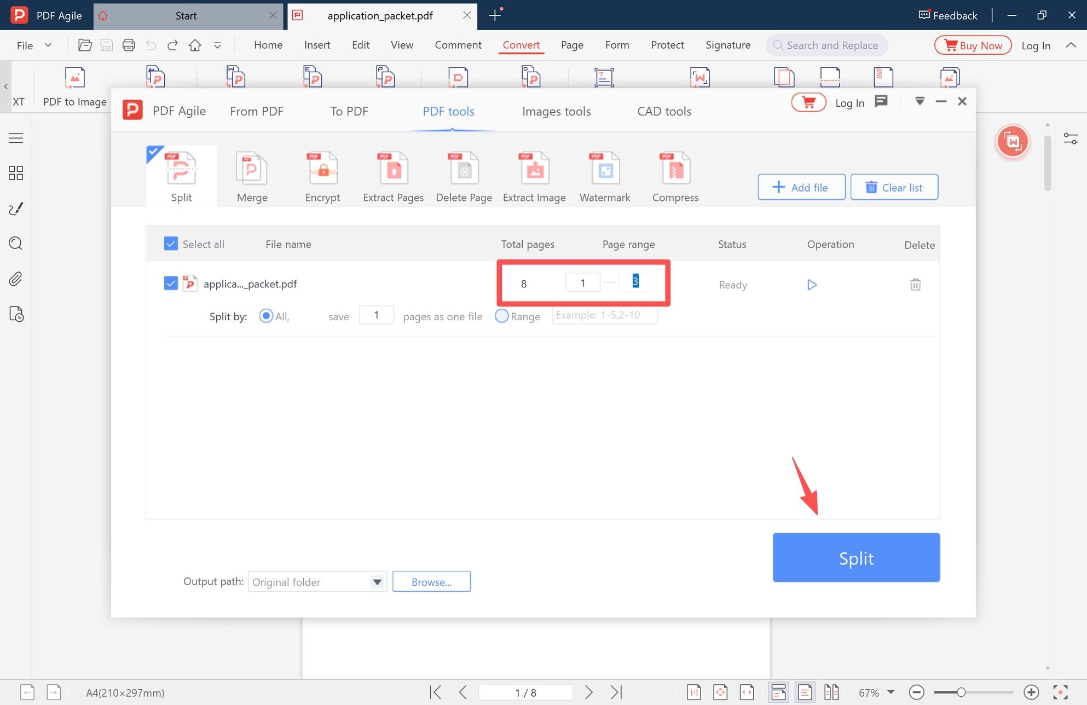
Task: Select the All split radio button
Action: [x=266, y=316]
